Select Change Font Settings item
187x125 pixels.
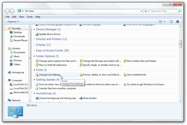[x=56, y=75]
